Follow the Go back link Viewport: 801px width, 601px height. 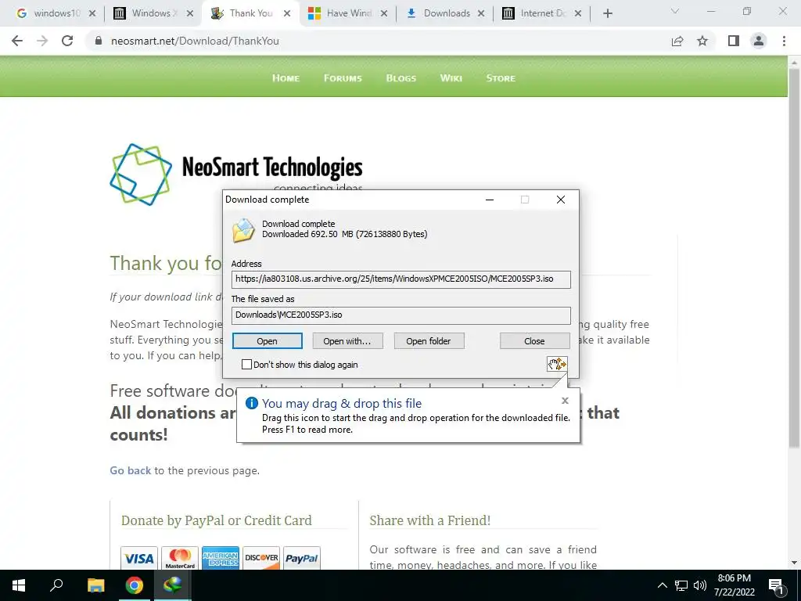click(x=131, y=470)
